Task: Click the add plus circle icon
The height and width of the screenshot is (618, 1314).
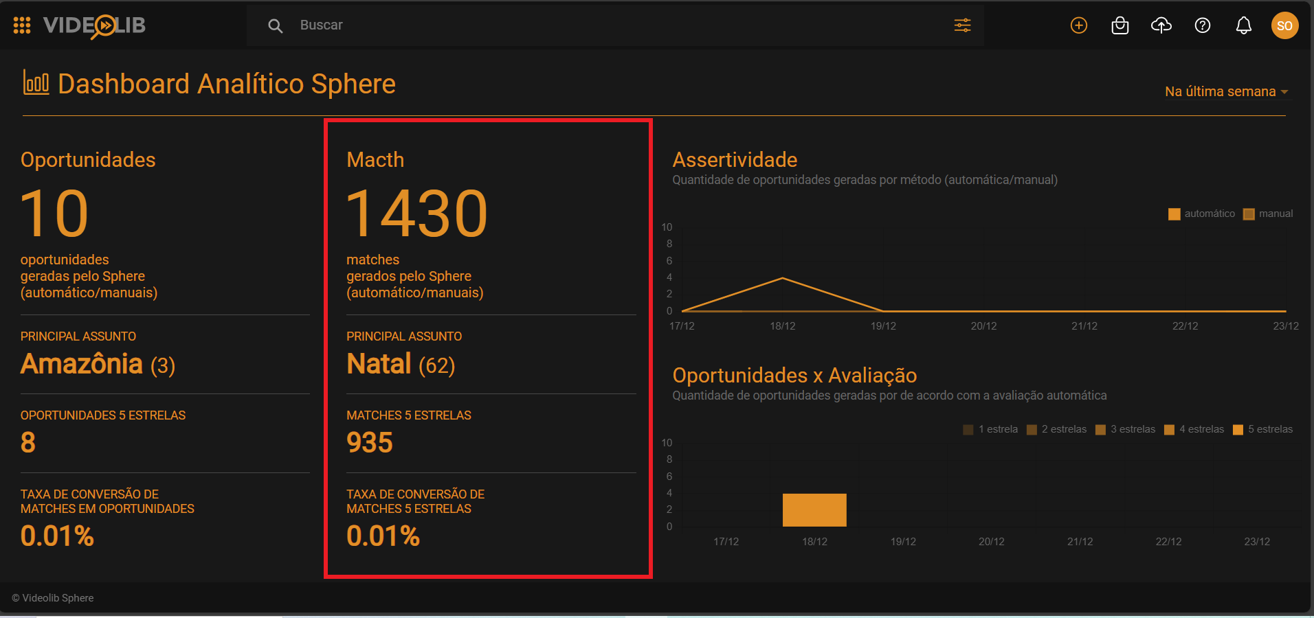Action: pyautogui.click(x=1079, y=25)
